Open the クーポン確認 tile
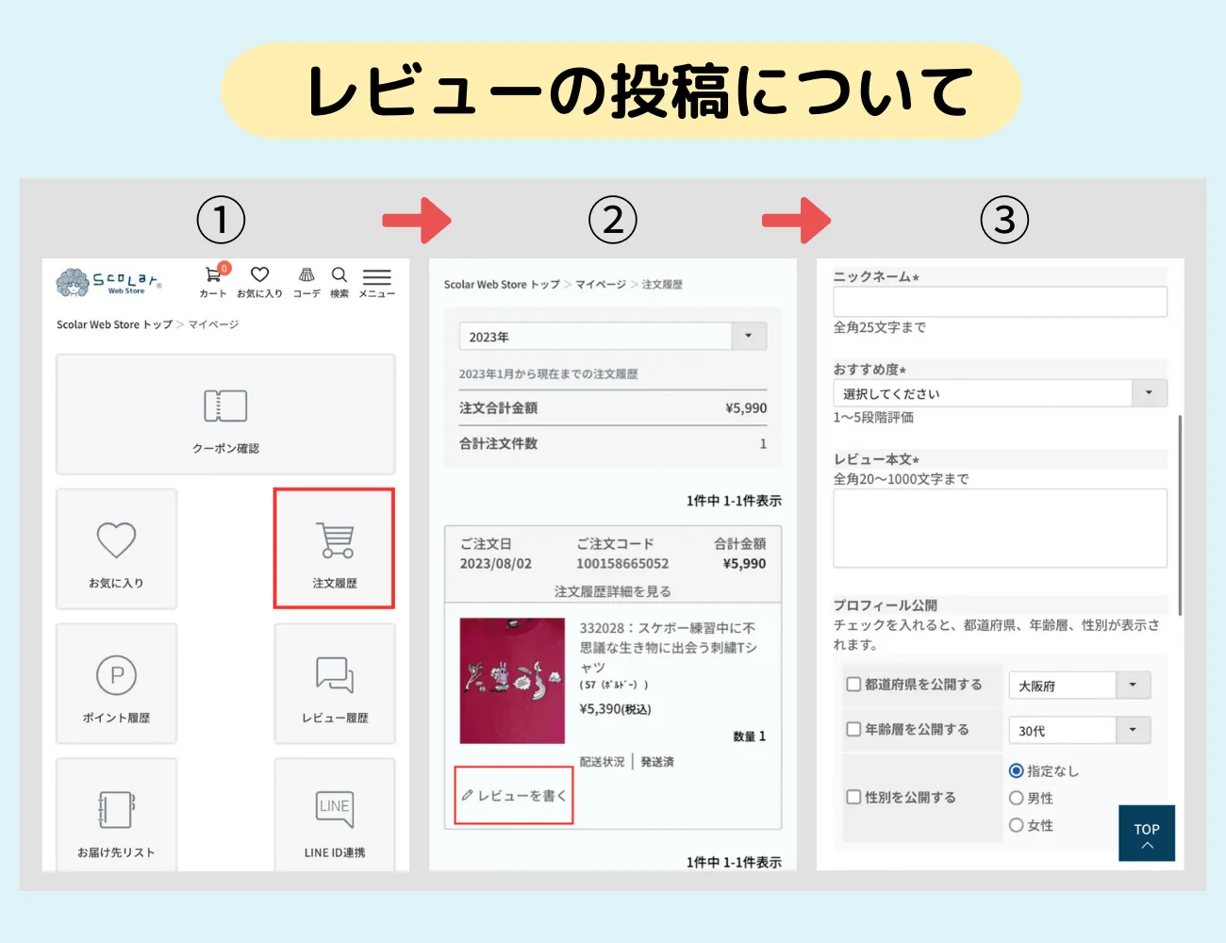This screenshot has height=943, width=1226. (225, 415)
